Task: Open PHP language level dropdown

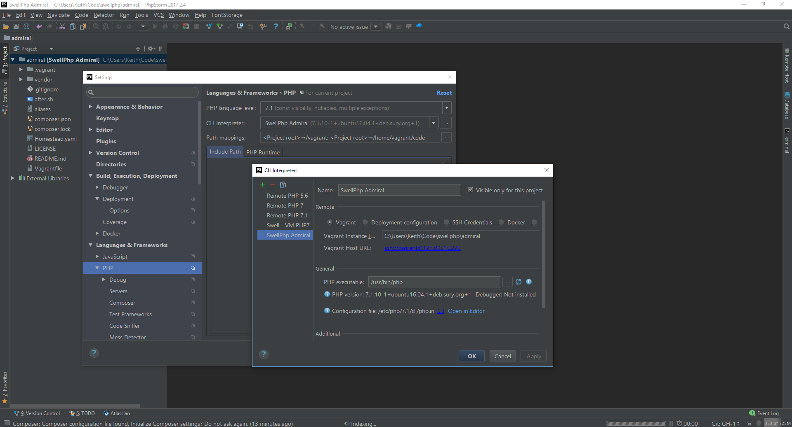Action: [x=447, y=108]
